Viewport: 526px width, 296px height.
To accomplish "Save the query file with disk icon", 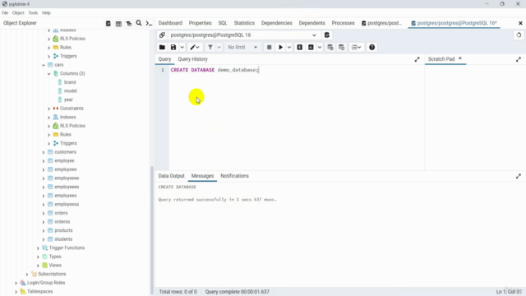I will point(173,48).
